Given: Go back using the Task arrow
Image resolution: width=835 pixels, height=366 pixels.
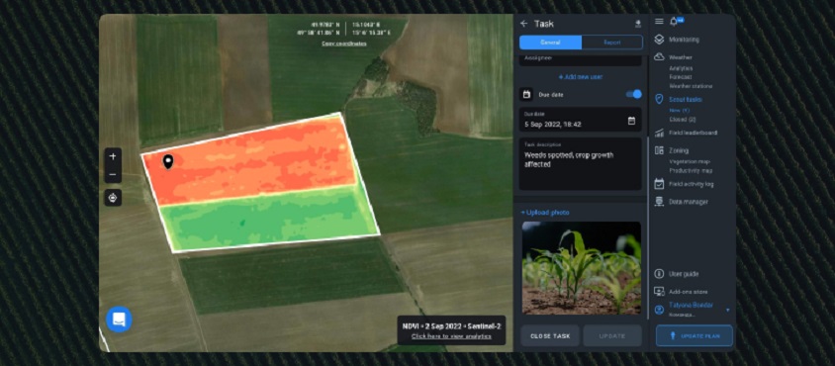Looking at the screenshot, I should 524,24.
